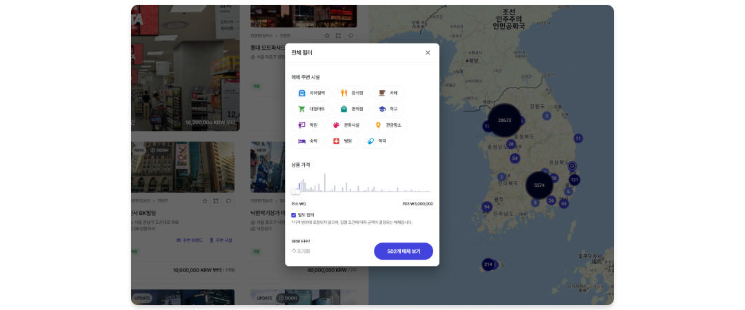Select the 대형마트 supermarket facility chip

click(311, 109)
